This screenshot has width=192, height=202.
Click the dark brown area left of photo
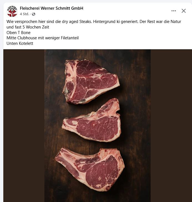coord(24,126)
